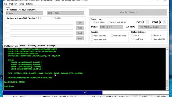Click the BOOT2 4.00 MB log line
Screen dimensions: 172x97
tap(26, 64)
